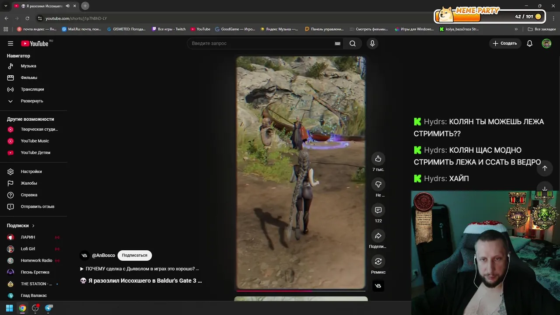This screenshot has height=315, width=560.
Task: Subscribe with the Подписаться button
Action: click(134, 255)
